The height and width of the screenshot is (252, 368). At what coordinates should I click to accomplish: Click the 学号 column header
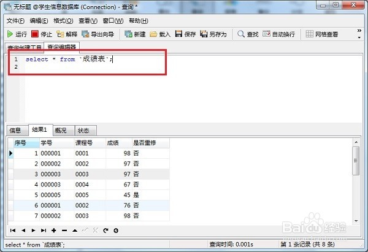(x=56, y=143)
